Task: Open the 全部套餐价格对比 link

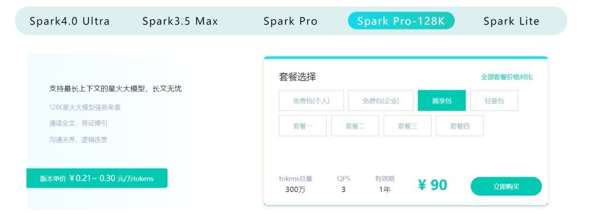Action: click(x=507, y=77)
